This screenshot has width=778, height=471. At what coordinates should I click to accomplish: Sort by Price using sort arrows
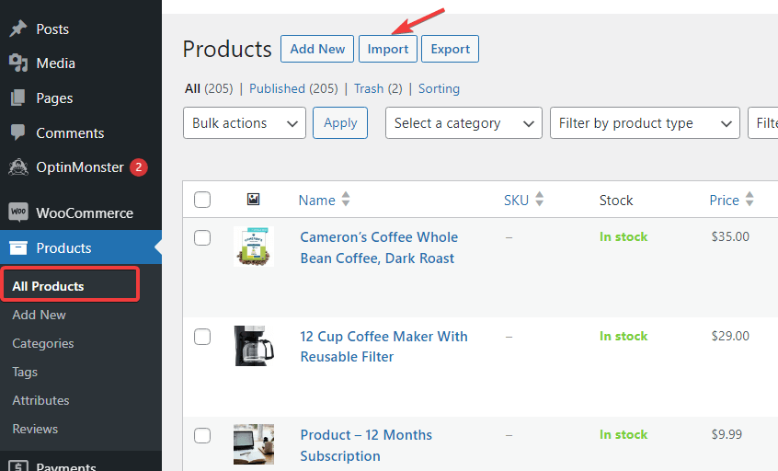pyautogui.click(x=749, y=200)
